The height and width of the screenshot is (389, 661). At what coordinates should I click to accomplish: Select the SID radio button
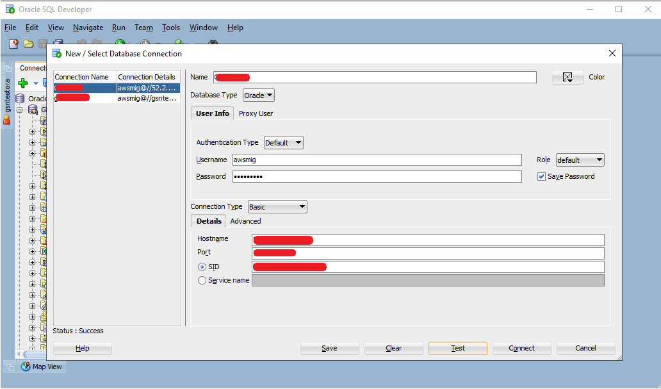point(202,267)
